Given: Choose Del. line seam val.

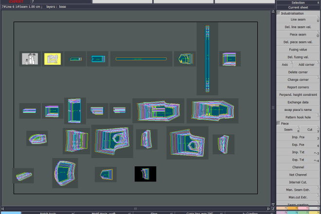Looking at the screenshot, I should click(298, 27).
